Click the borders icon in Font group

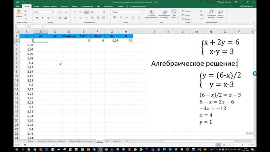coord(54,18)
